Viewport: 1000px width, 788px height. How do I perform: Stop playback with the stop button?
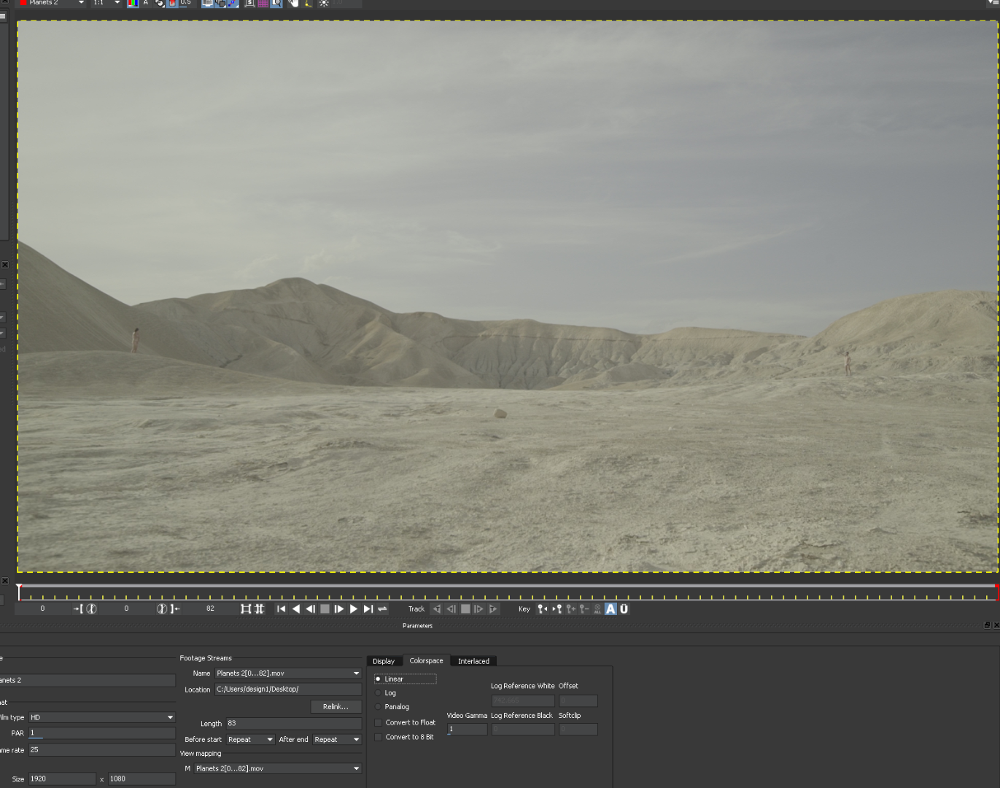(325, 609)
